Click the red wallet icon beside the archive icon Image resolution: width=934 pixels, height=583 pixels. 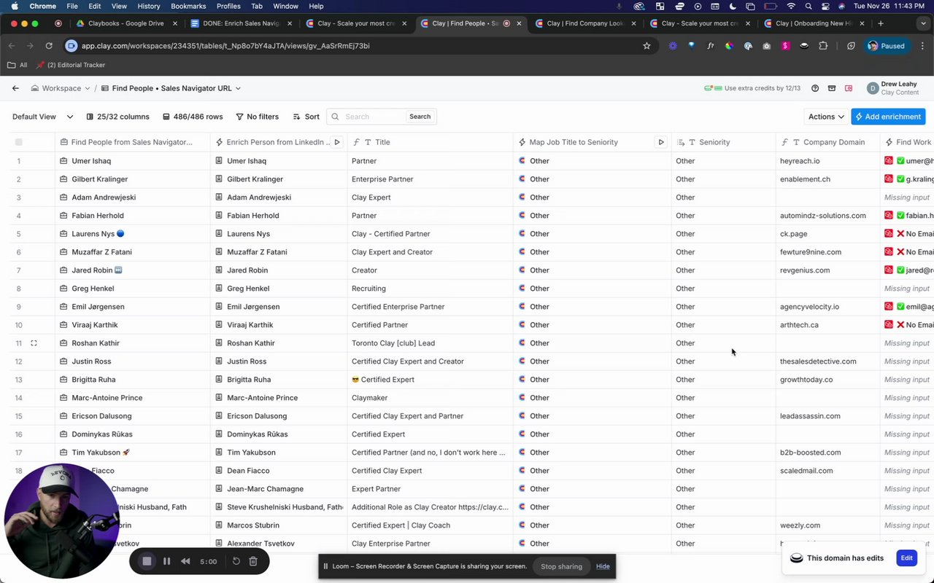pyautogui.click(x=849, y=88)
